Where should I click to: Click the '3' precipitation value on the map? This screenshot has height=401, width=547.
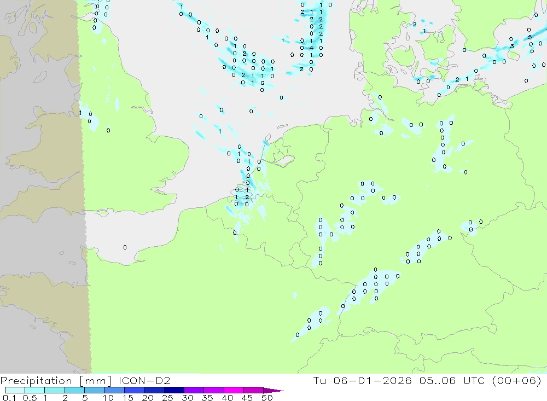tap(512, 46)
